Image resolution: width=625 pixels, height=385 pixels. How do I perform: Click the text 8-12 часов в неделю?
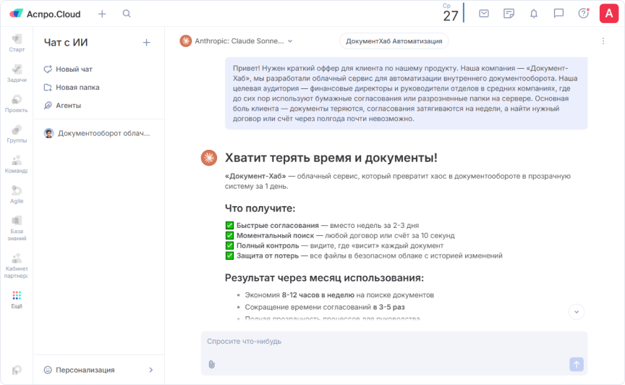[318, 295]
